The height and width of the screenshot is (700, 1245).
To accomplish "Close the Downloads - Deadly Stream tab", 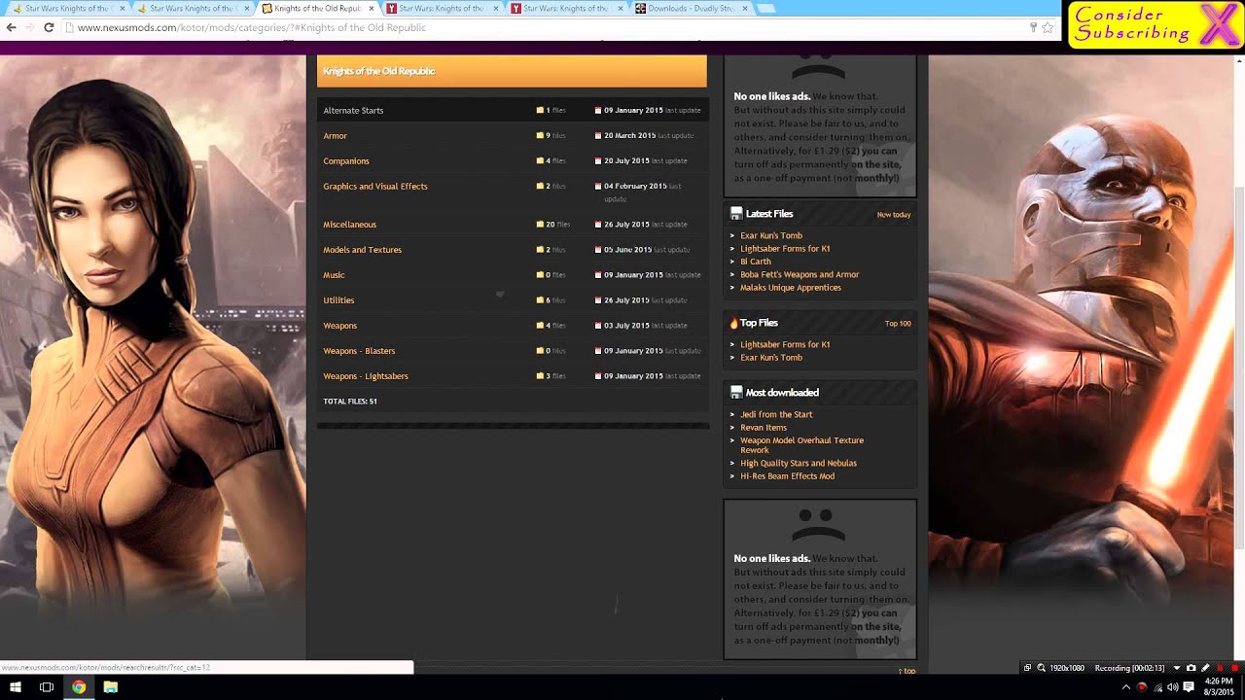I will pyautogui.click(x=745, y=8).
